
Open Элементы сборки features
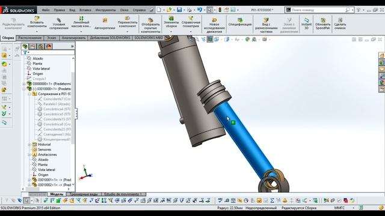tap(171, 22)
